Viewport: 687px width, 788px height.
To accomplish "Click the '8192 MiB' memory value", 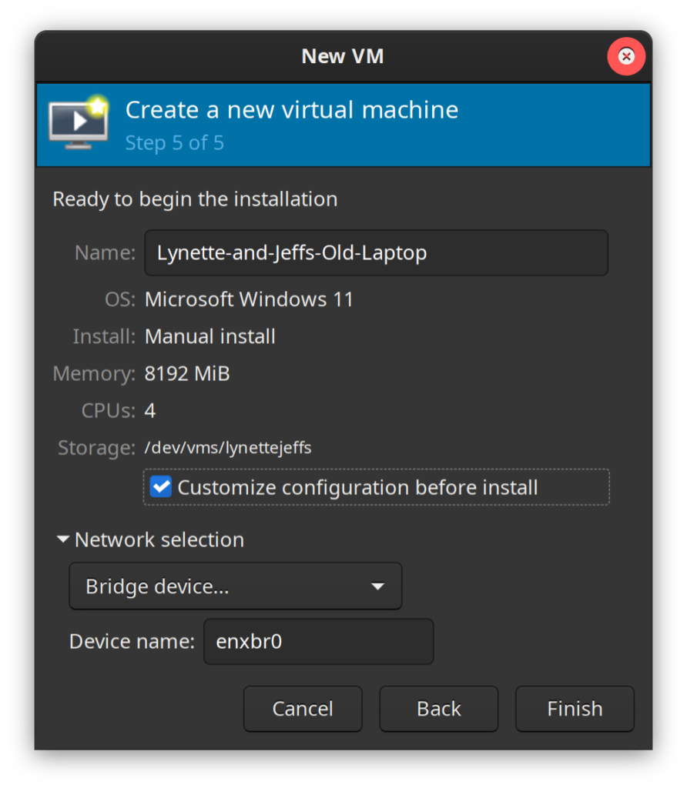I will click(187, 374).
